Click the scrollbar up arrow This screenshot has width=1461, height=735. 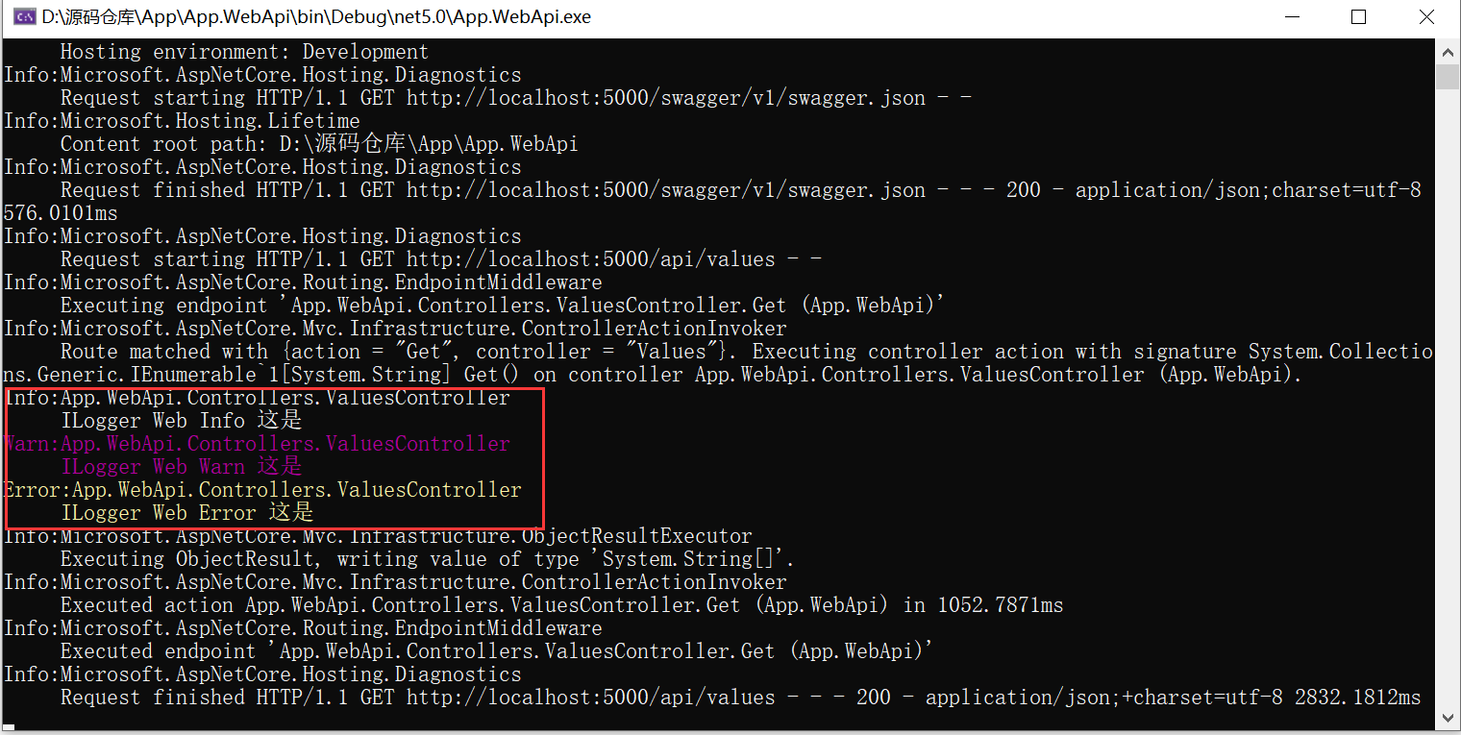tap(1448, 51)
